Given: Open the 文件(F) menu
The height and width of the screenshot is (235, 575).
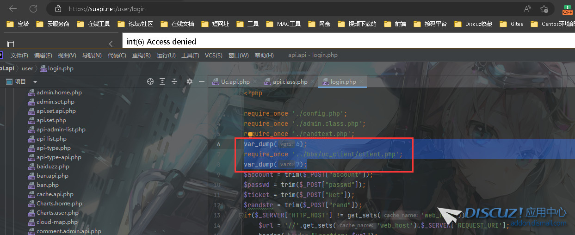Looking at the screenshot, I should coord(19,55).
